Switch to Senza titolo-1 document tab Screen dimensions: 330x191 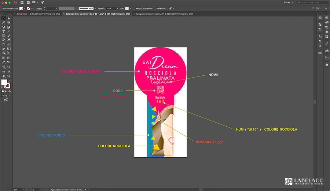click(x=38, y=14)
